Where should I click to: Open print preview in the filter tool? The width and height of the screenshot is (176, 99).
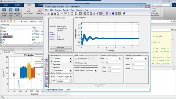pyautogui.click(x=58, y=13)
